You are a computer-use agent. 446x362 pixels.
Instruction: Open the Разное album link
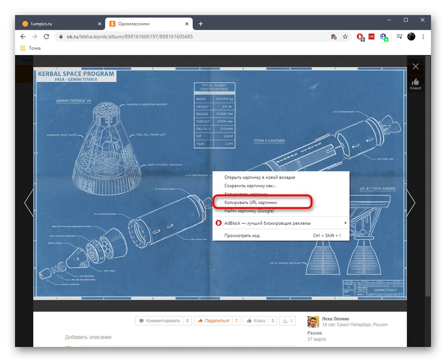point(315,333)
